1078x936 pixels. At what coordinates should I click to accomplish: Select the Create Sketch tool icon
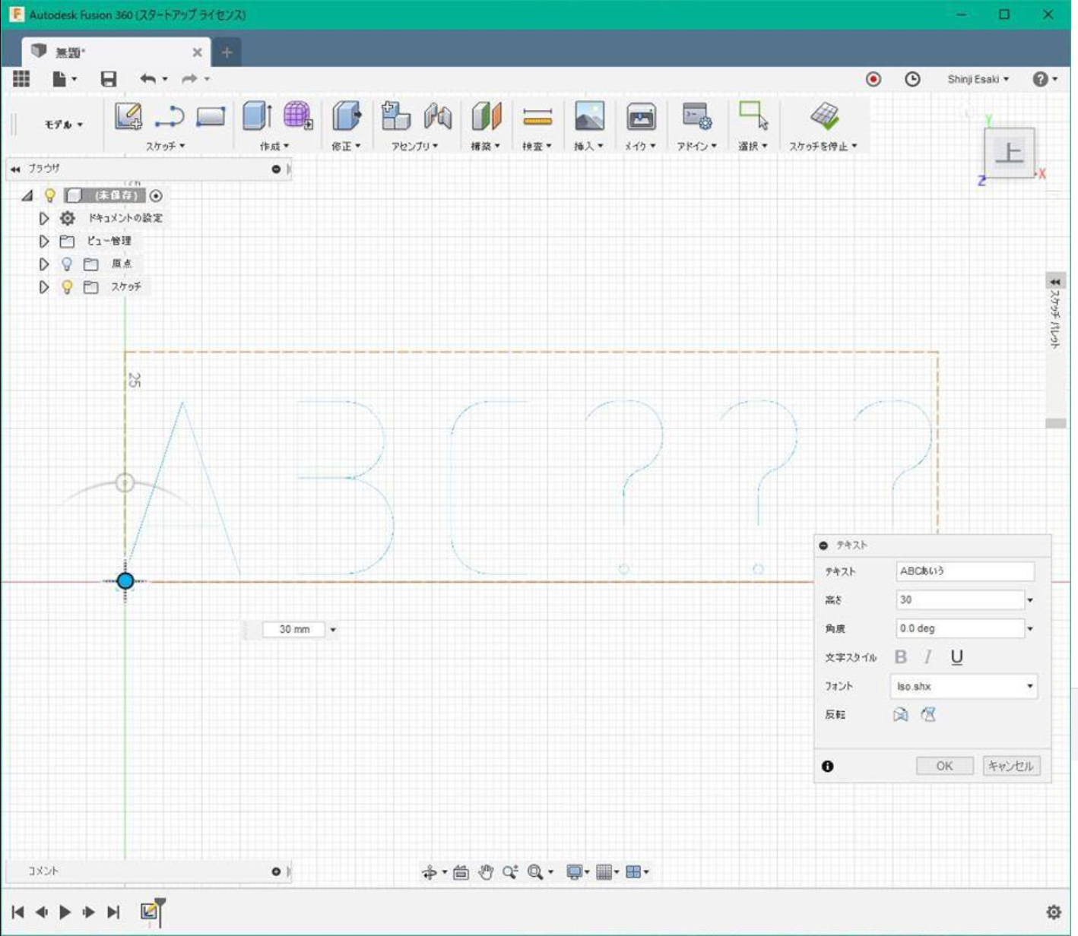click(128, 116)
